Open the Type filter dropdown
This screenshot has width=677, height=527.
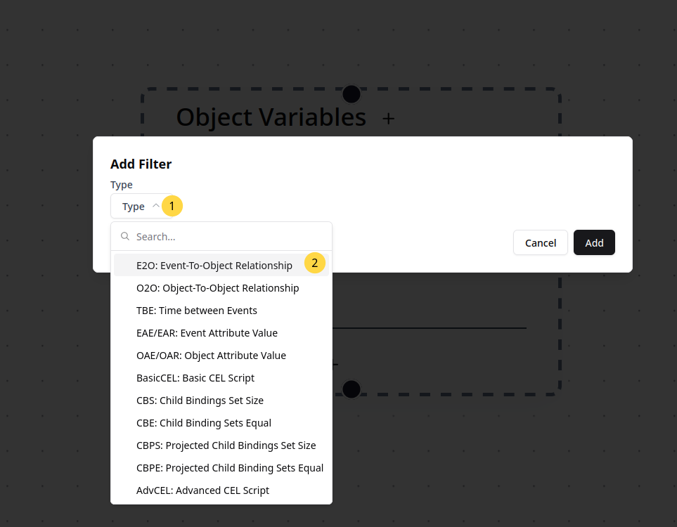[x=141, y=207]
